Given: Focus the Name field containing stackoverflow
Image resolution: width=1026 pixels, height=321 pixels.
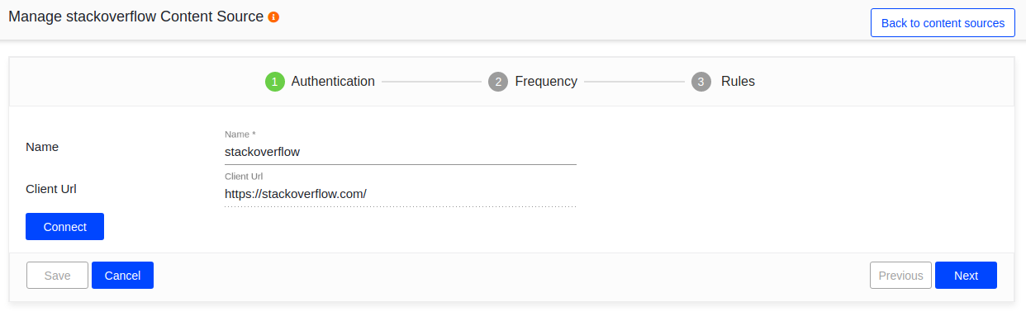Looking at the screenshot, I should (401, 152).
